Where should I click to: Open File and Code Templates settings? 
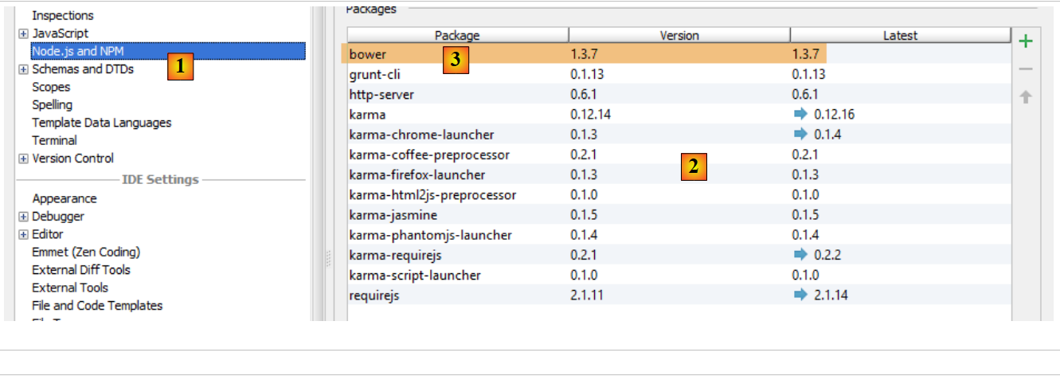[96, 306]
